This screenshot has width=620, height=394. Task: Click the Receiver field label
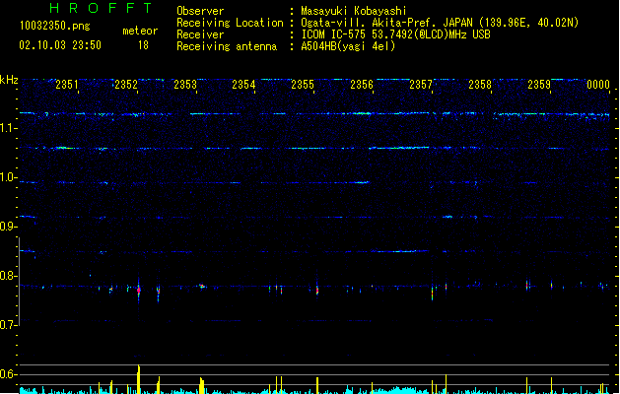[x=200, y=34]
